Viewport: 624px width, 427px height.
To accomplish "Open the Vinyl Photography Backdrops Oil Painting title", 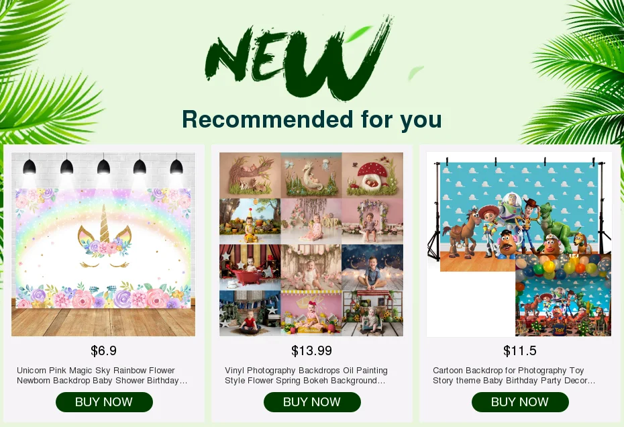I will click(306, 375).
